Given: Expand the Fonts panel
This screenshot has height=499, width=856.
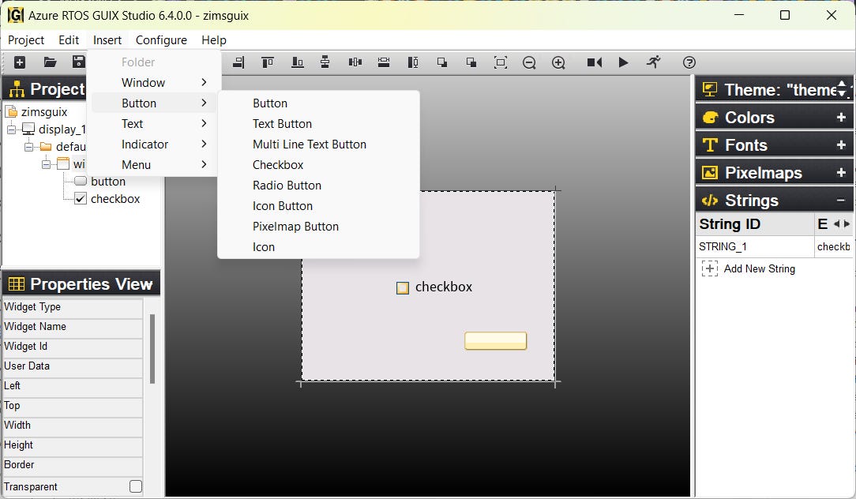Looking at the screenshot, I should coord(841,144).
